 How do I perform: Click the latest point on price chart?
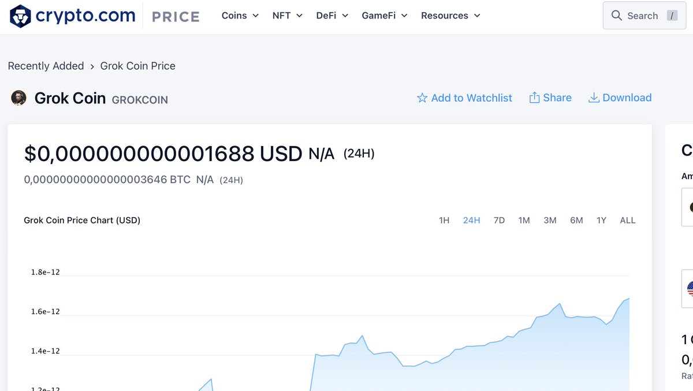(x=628, y=299)
